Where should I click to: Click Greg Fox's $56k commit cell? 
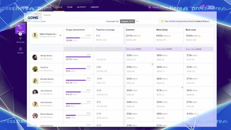coord(139,69)
